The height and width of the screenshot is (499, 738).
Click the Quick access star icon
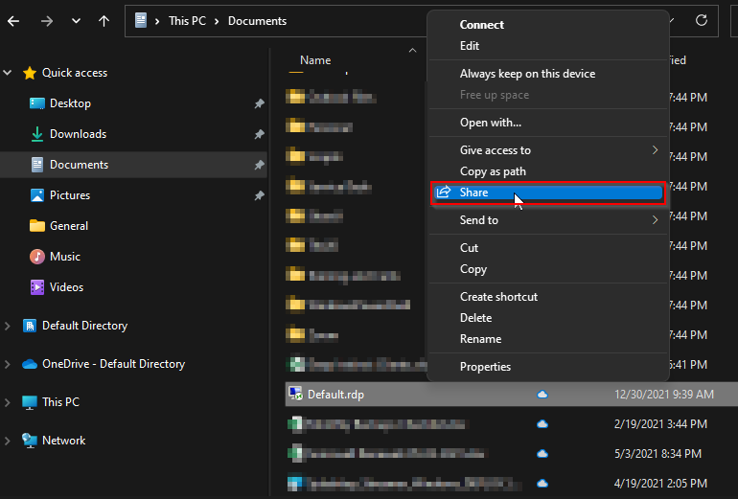(30, 73)
